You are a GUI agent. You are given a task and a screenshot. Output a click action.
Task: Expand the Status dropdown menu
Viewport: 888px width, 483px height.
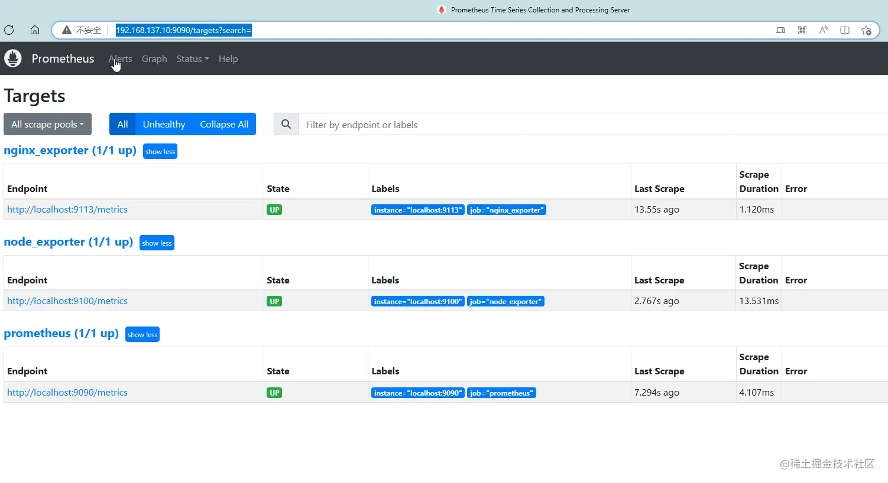point(193,59)
